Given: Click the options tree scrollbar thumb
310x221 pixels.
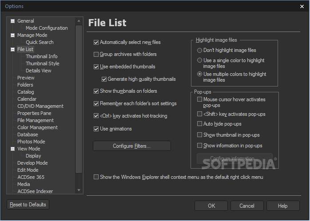Looking at the screenshot, I should tap(79, 99).
